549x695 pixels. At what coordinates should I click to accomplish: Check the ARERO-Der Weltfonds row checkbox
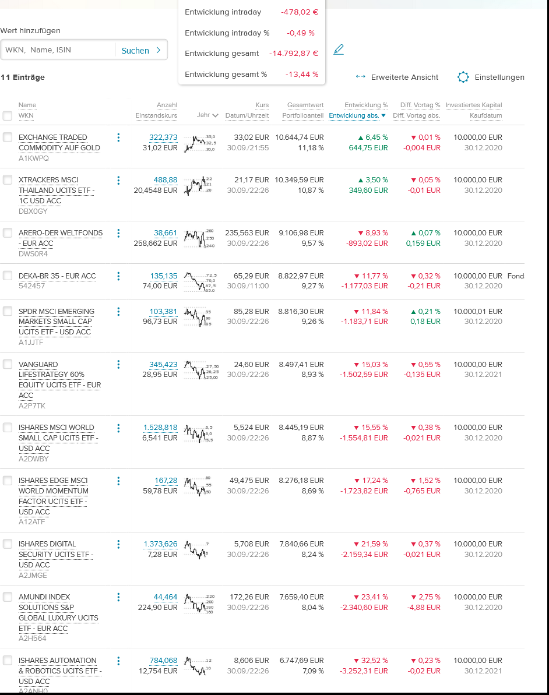8,233
